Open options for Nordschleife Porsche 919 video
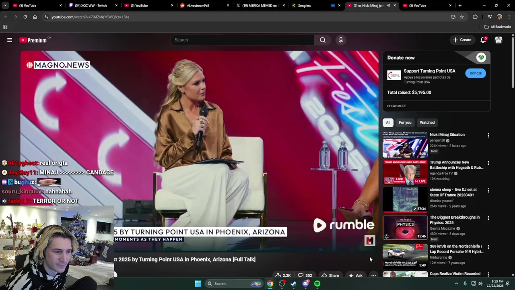 [488, 247]
